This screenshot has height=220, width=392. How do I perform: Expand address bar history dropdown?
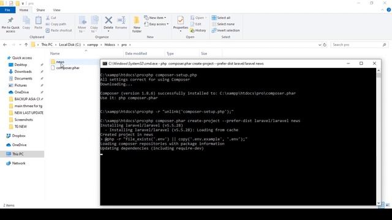pos(320,45)
